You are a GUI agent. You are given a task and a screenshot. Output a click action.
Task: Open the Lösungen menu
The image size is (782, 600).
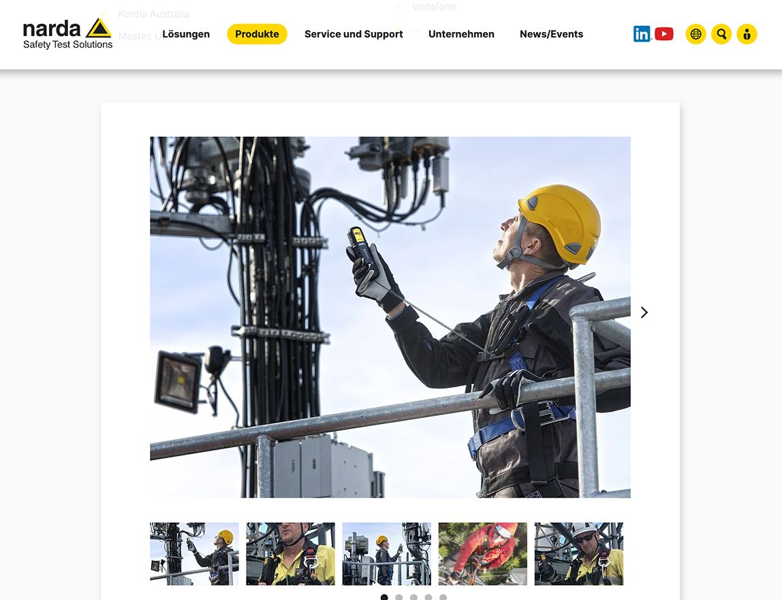186,34
